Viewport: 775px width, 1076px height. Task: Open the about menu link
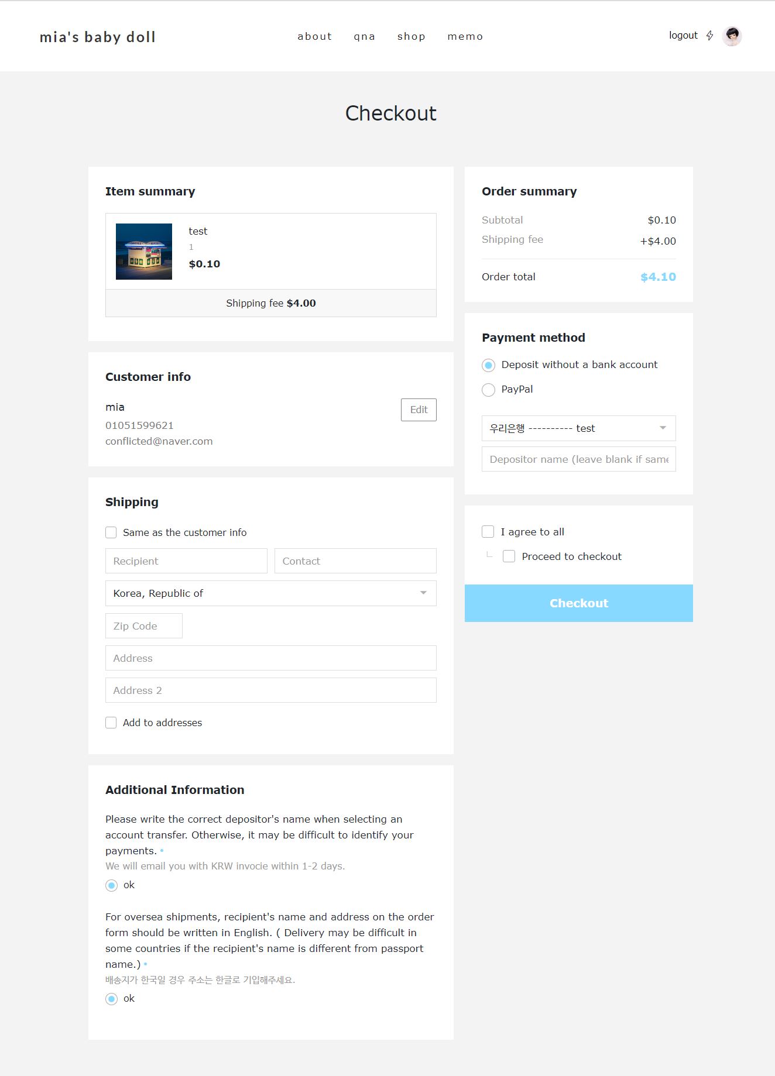point(315,36)
